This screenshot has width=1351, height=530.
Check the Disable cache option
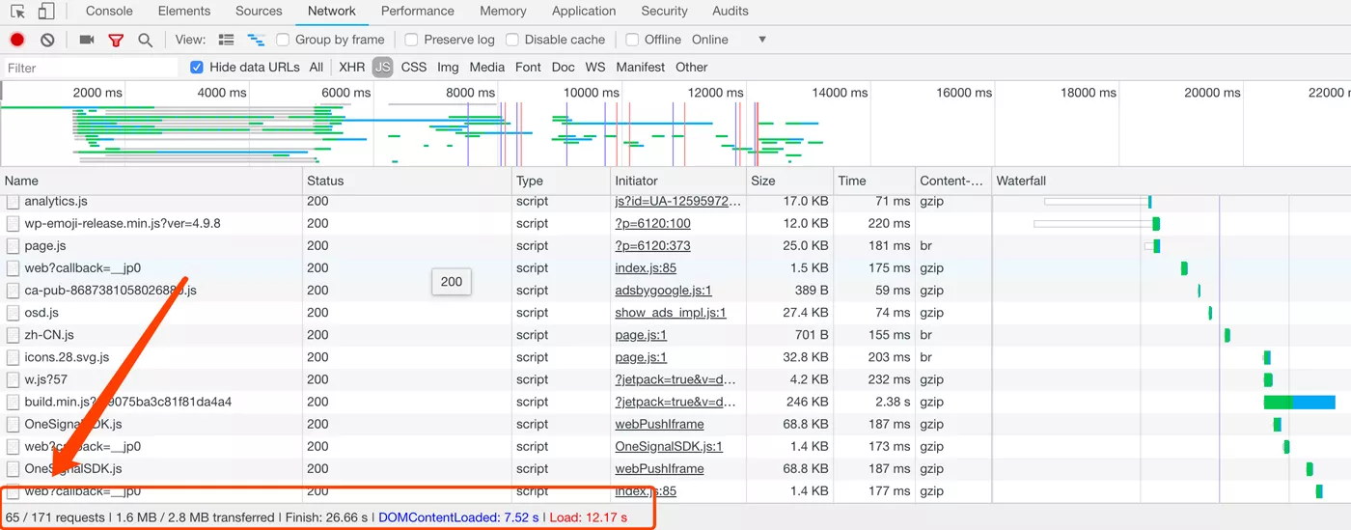(x=512, y=40)
